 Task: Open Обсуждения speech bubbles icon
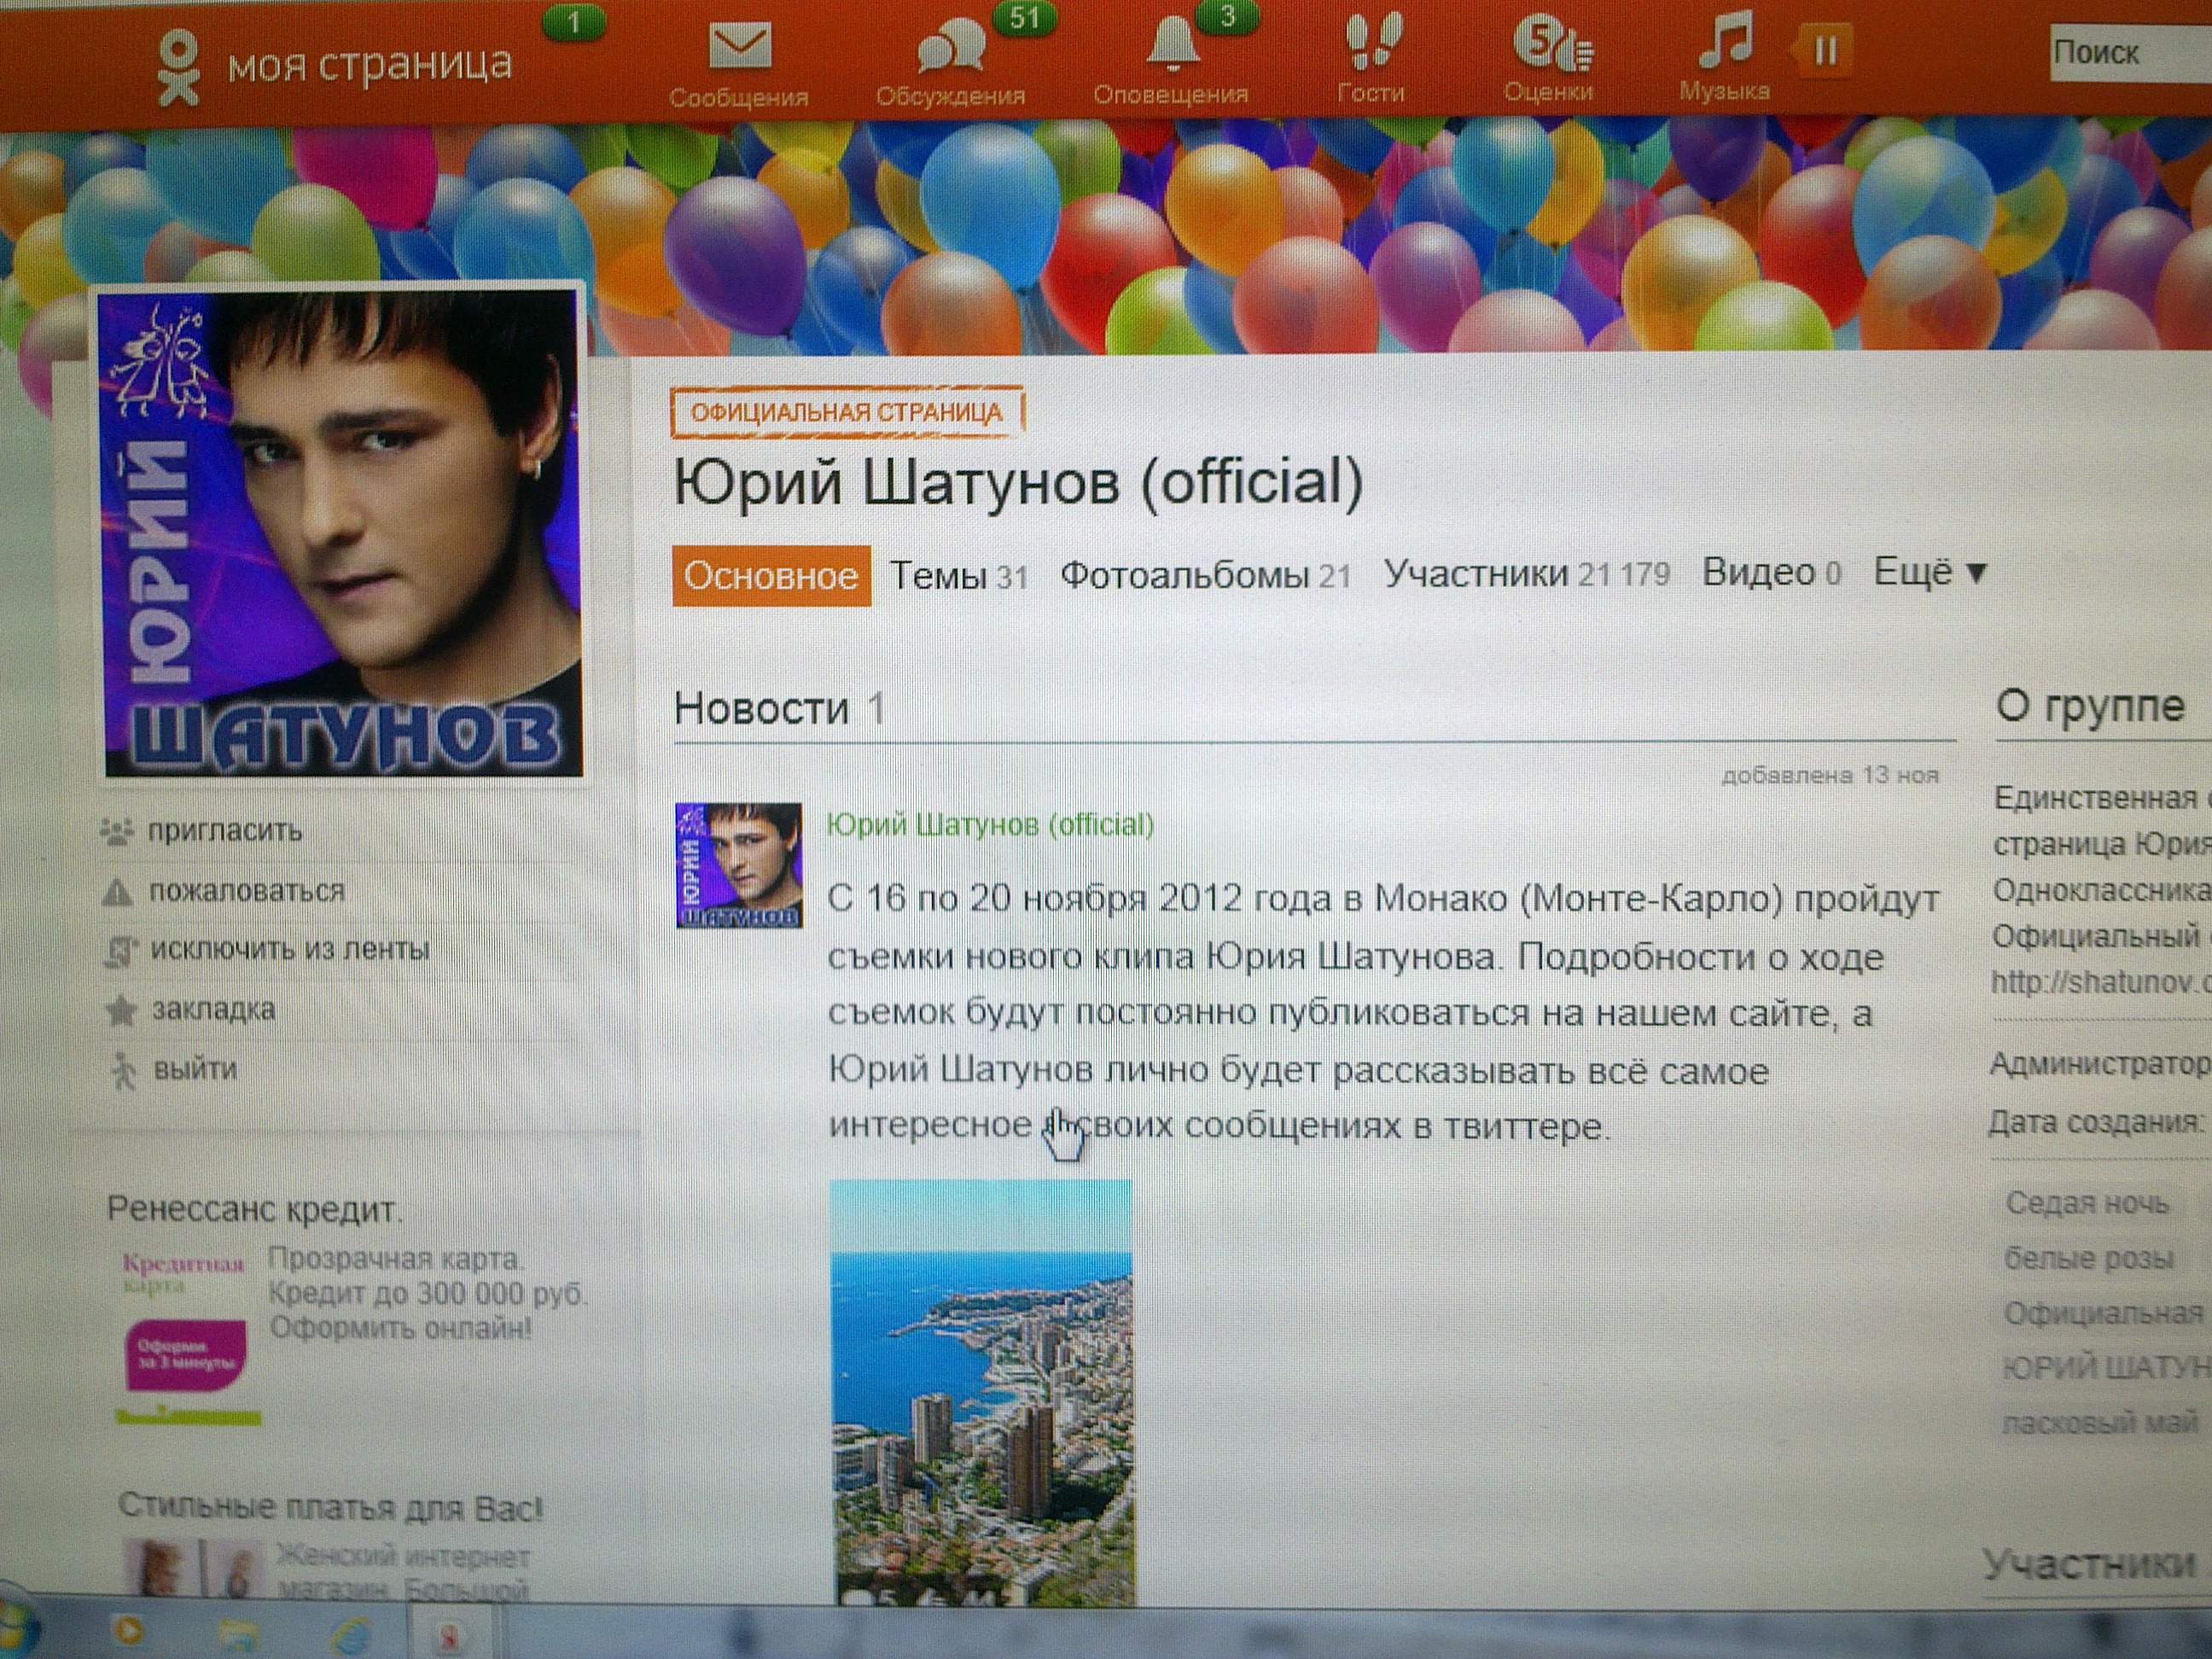[951, 48]
